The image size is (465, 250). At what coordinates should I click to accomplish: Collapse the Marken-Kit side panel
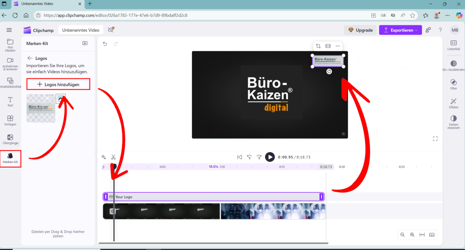pos(85,43)
